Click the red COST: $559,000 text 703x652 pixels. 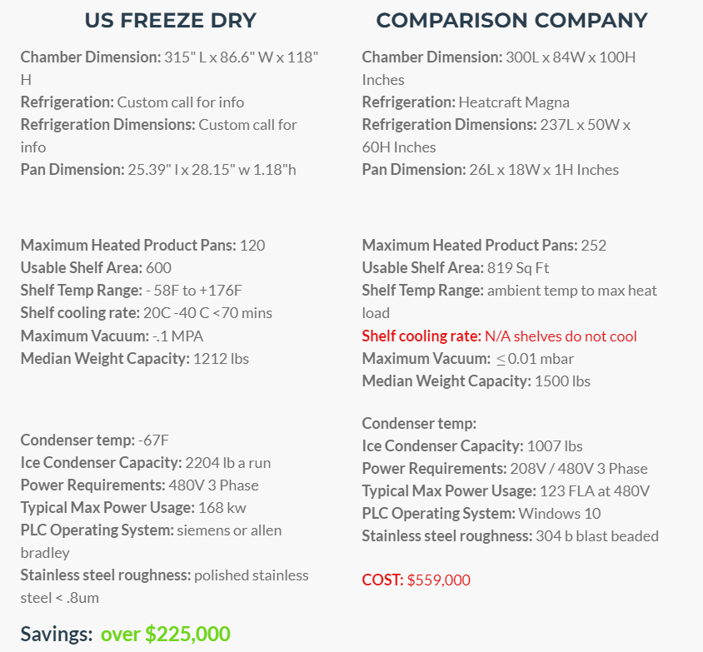click(416, 580)
